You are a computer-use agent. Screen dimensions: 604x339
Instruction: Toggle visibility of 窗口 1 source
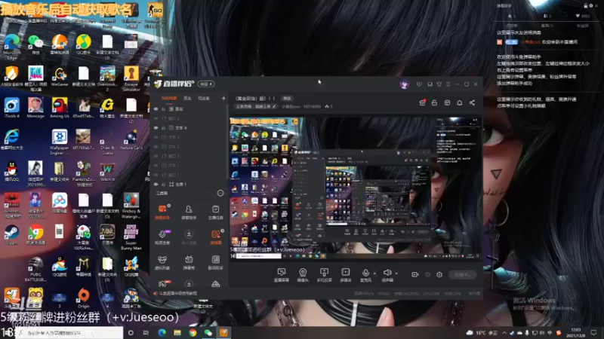156,175
